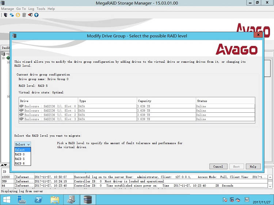Click the dialog Help button

[253, 166]
